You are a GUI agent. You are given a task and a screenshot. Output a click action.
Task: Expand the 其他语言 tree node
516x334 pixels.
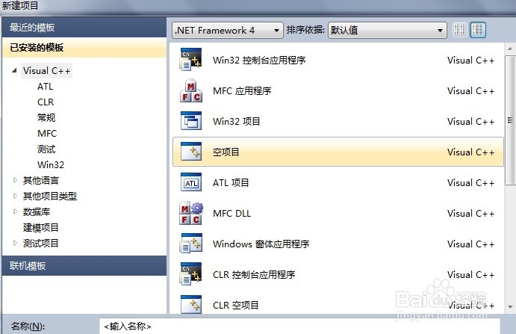(x=15, y=180)
